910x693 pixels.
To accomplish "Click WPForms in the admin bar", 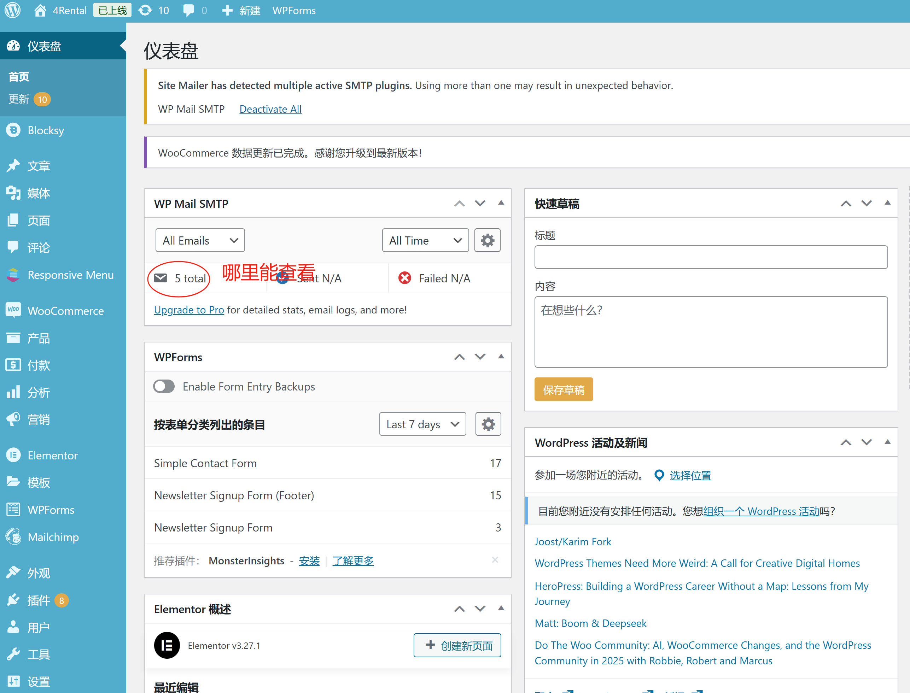I will (x=294, y=10).
